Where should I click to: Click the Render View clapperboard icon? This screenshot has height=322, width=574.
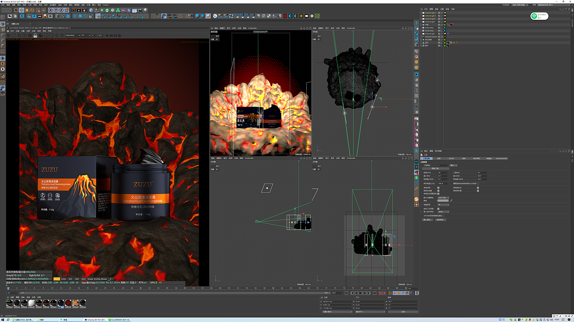click(x=74, y=10)
